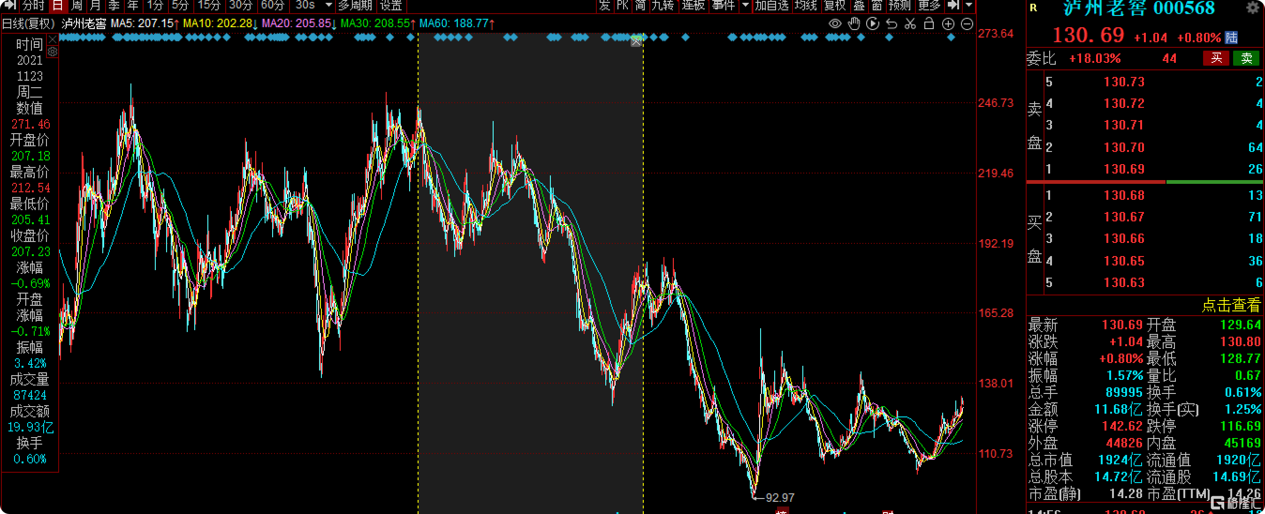Expand the period dropdown arrow after 30s
1265x514 pixels.
tap(329, 6)
